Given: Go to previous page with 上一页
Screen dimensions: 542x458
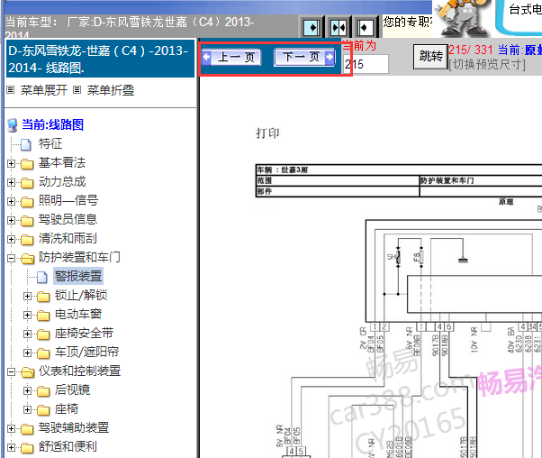Looking at the screenshot, I should coord(231,58).
